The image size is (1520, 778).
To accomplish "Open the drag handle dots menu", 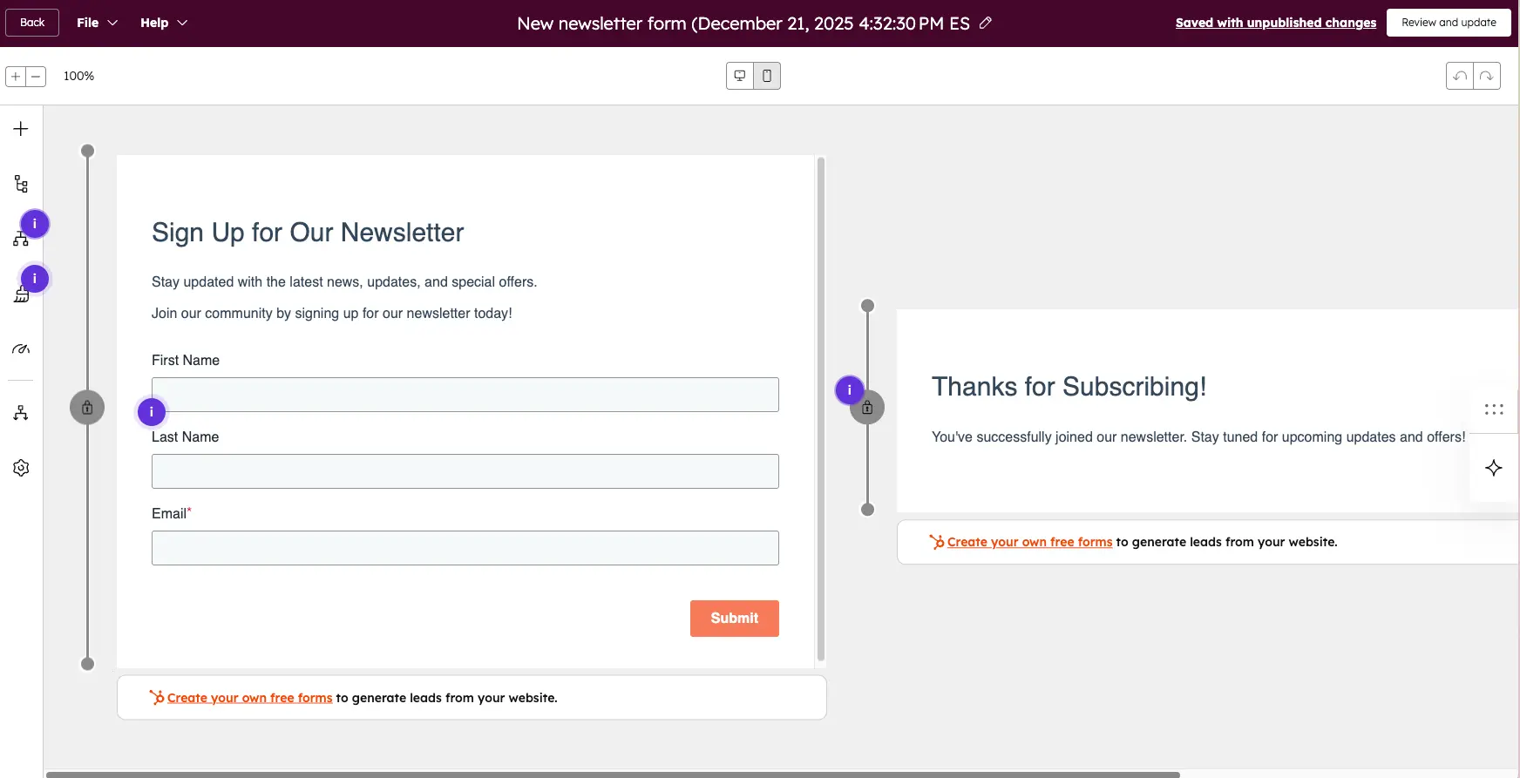I will point(1494,409).
